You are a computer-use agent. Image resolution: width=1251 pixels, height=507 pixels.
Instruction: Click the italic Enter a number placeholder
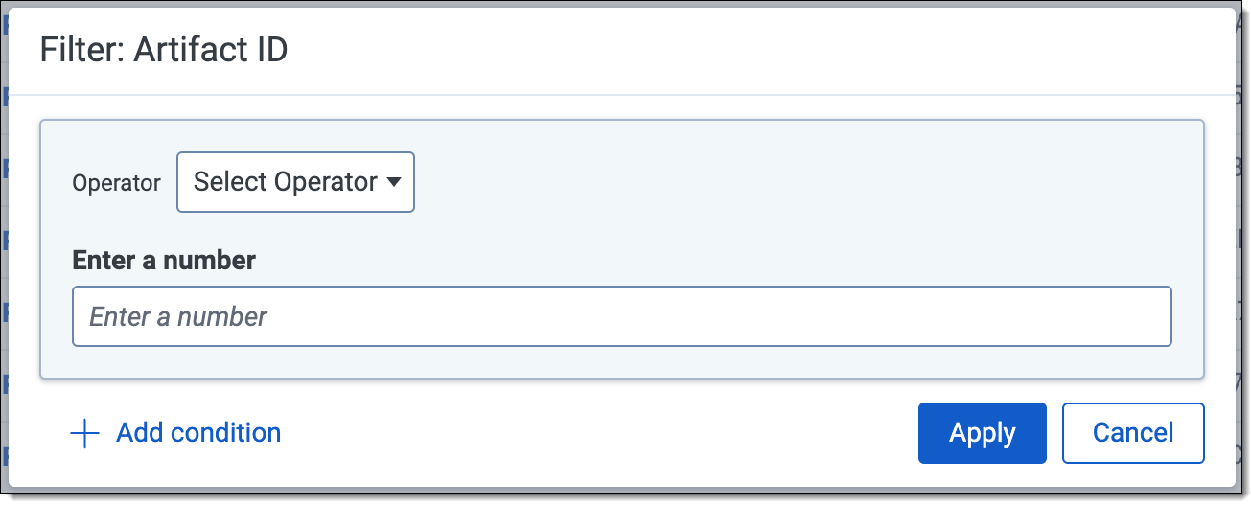click(x=178, y=316)
